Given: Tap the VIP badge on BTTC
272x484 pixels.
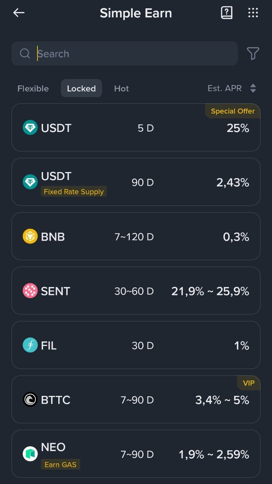Looking at the screenshot, I should click(x=249, y=383).
